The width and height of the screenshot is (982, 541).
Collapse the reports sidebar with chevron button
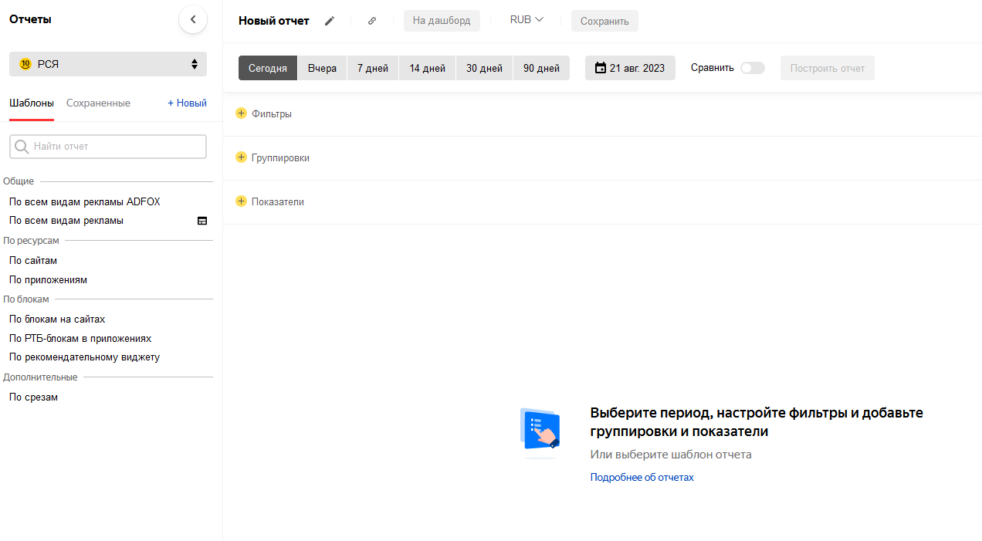point(193,20)
